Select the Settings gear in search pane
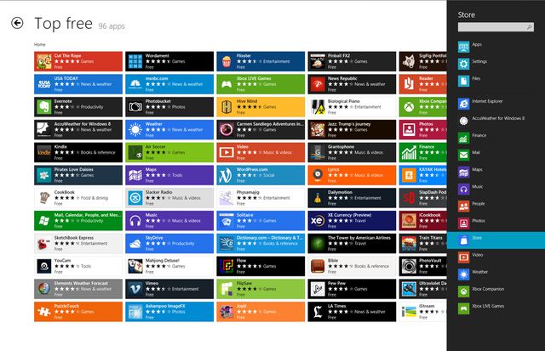This screenshot has height=351, width=545. point(463,64)
